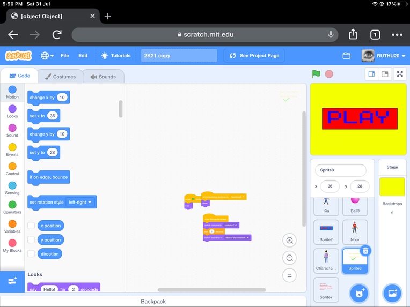Click the Choose a Sprite cat button
This screenshot has width=410, height=307.
point(359,293)
